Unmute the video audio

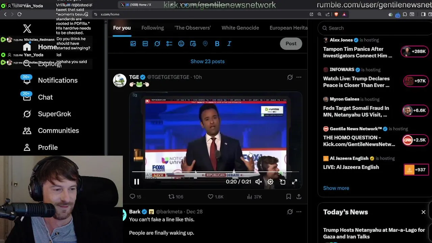click(259, 182)
